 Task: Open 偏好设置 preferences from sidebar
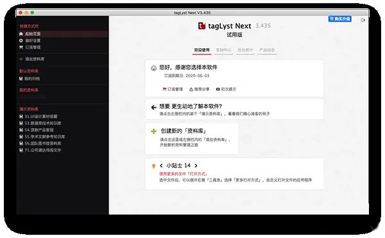(x=30, y=40)
